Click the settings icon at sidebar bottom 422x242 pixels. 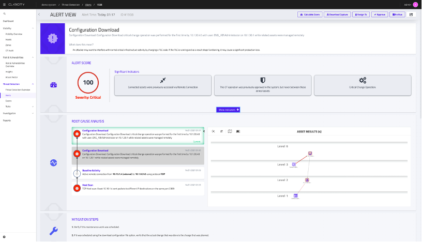(4, 237)
